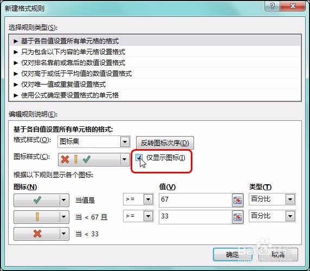The height and width of the screenshot is (271, 310).
Task: Click the 图标(N) column header
Action: pos(25,187)
